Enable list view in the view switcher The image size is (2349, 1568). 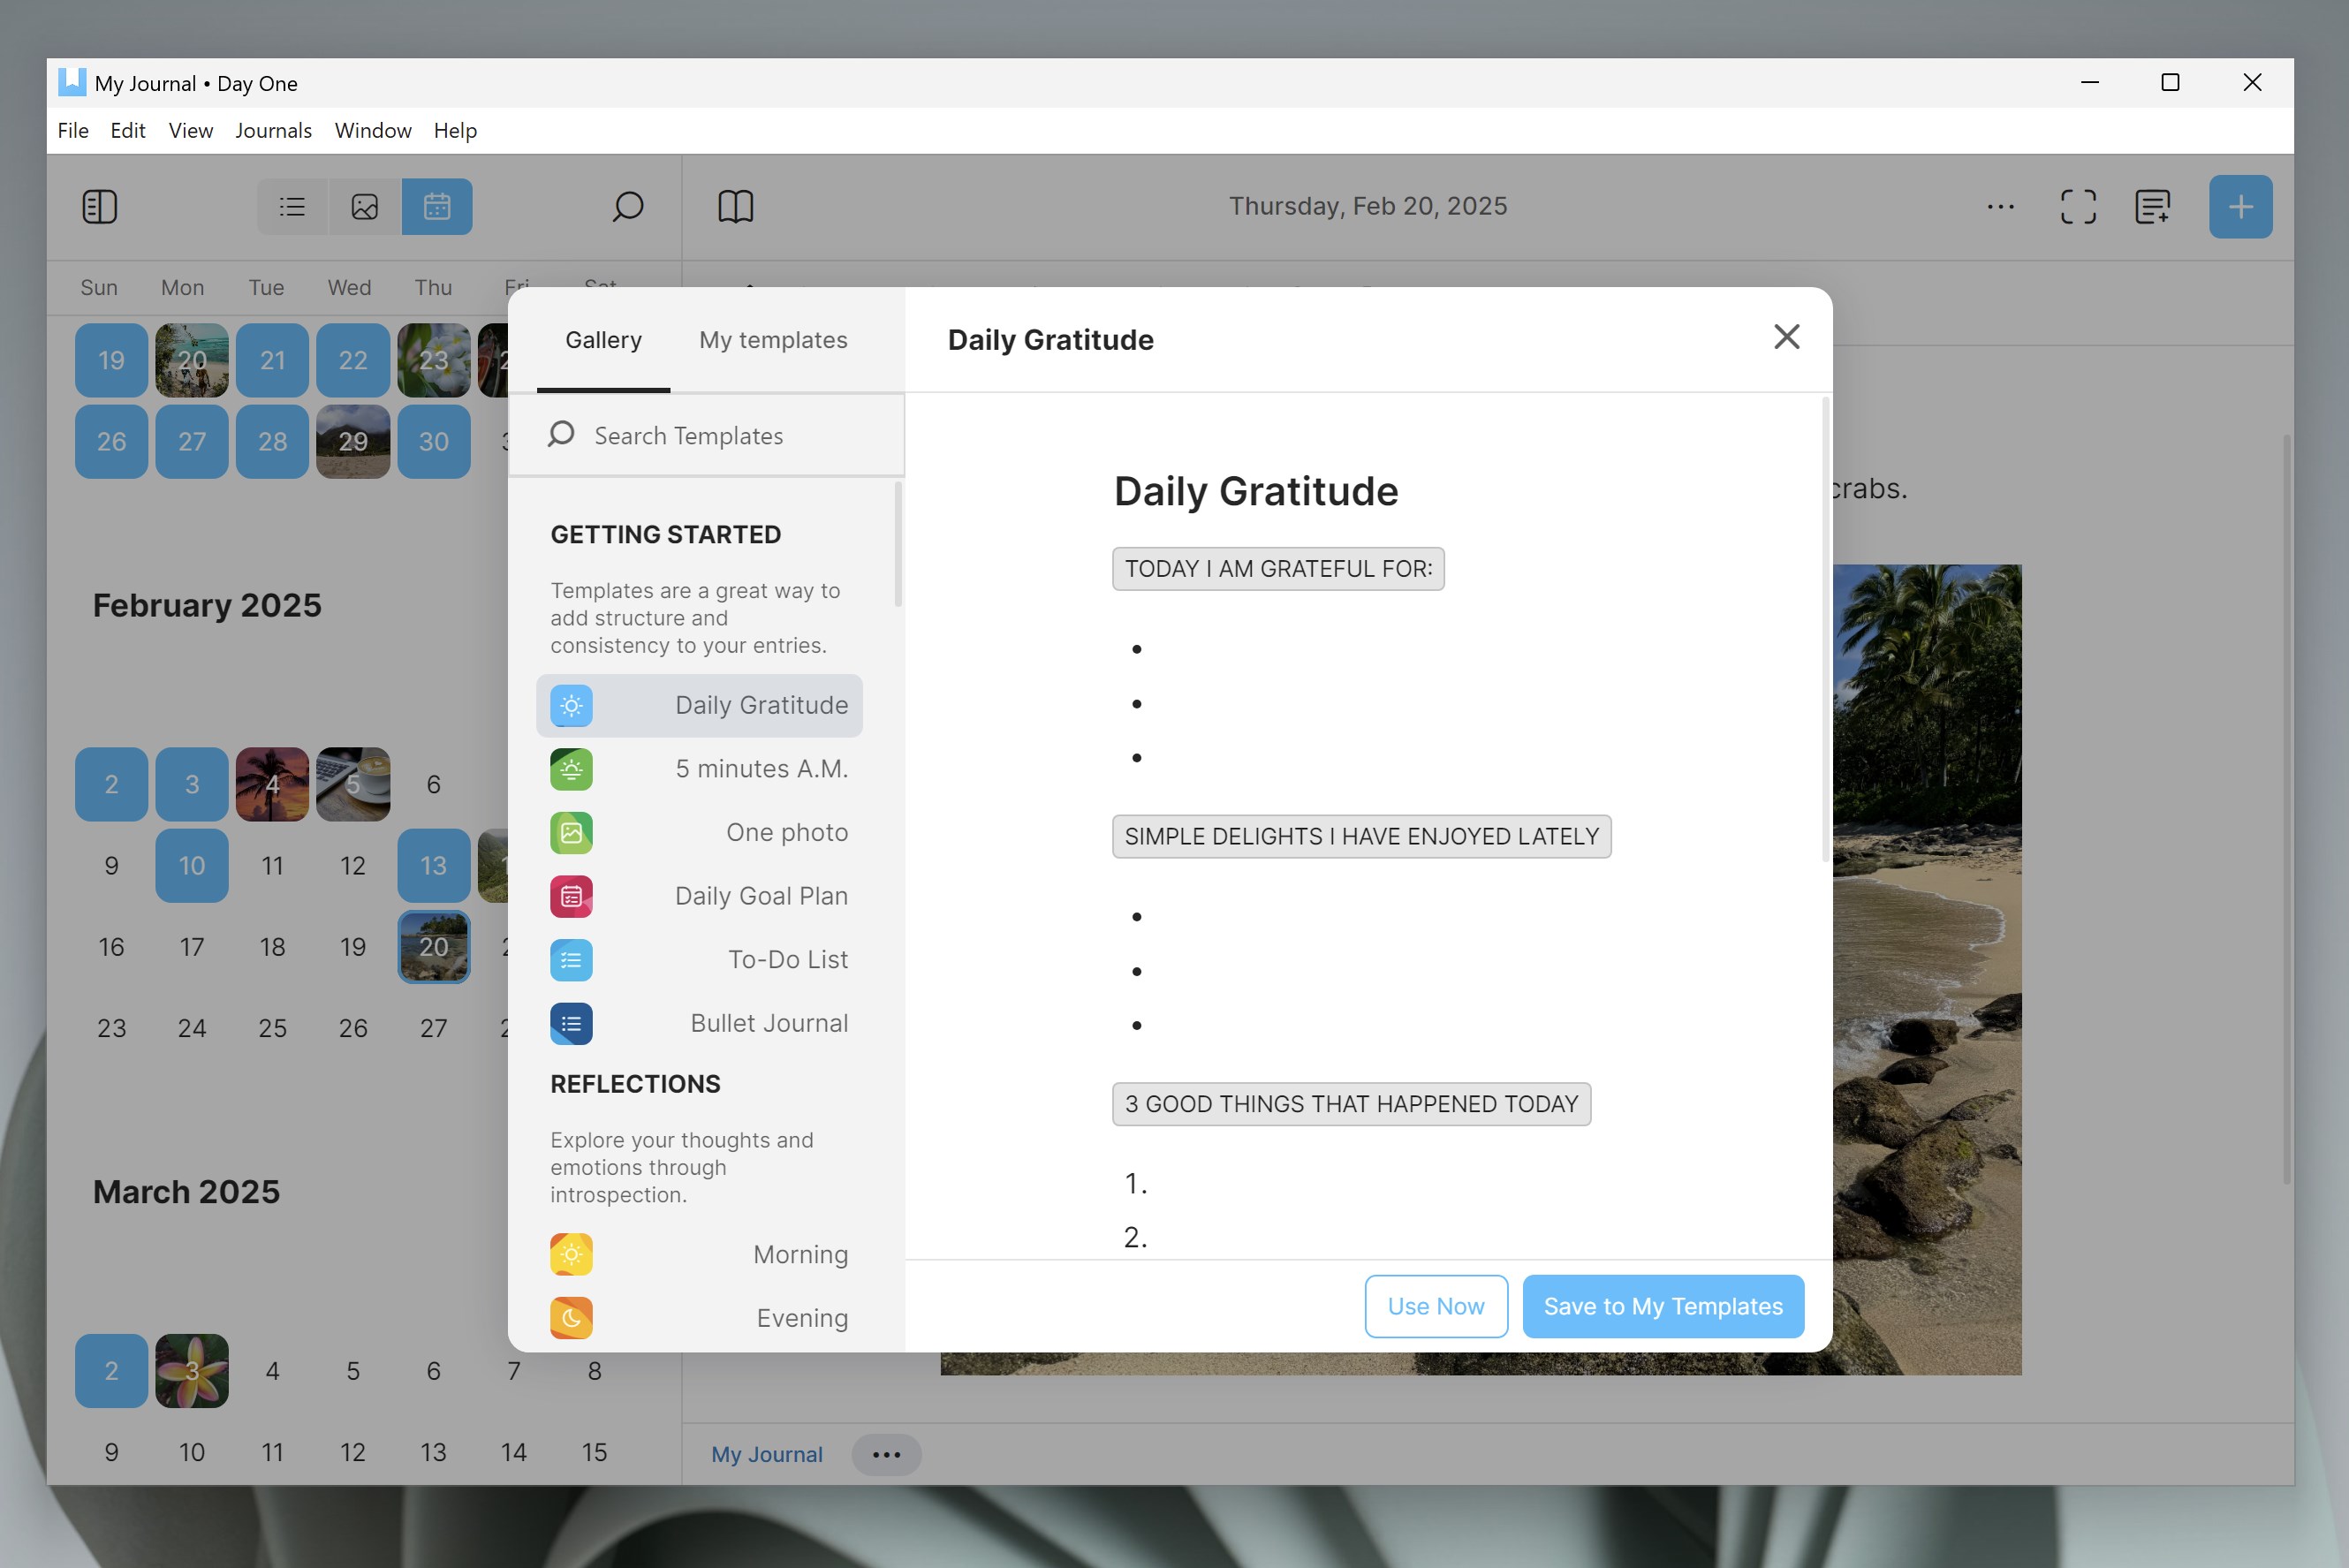291,207
